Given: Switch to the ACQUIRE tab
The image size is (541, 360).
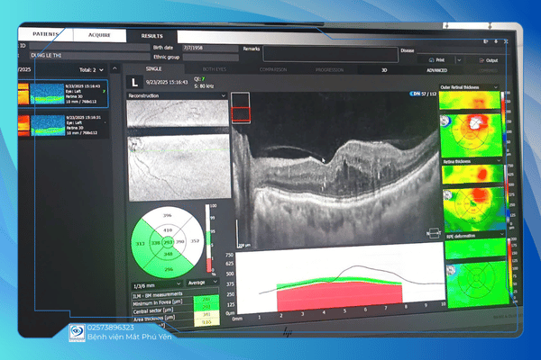Looking at the screenshot, I should pyautogui.click(x=99, y=35).
